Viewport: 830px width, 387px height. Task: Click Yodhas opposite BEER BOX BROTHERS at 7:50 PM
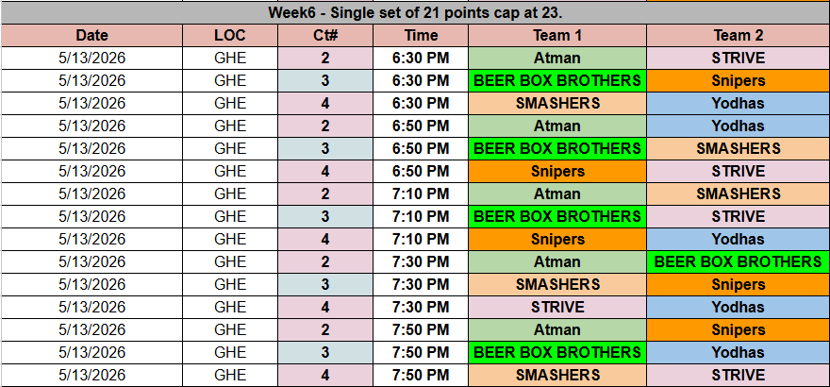[x=738, y=352]
